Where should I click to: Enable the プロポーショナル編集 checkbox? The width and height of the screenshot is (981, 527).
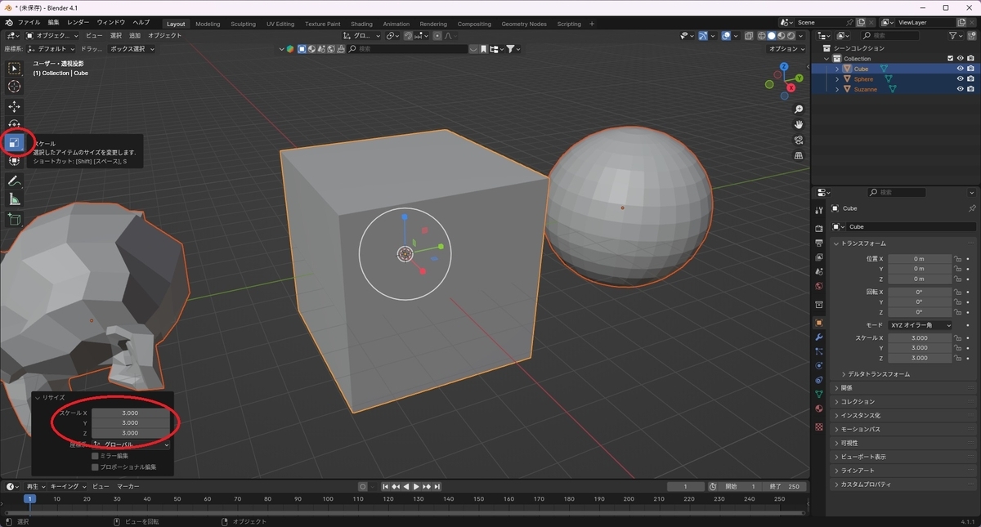click(95, 467)
